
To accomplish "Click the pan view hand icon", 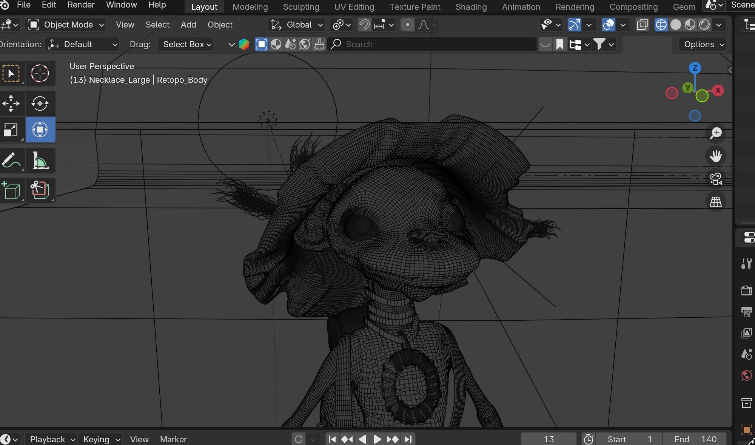I will 715,156.
